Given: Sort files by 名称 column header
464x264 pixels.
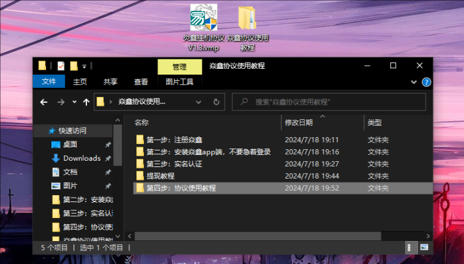Looking at the screenshot, I should [x=142, y=122].
